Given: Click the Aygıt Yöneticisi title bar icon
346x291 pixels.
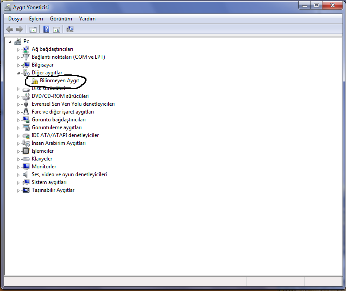Looking at the screenshot, I should 7,7.
